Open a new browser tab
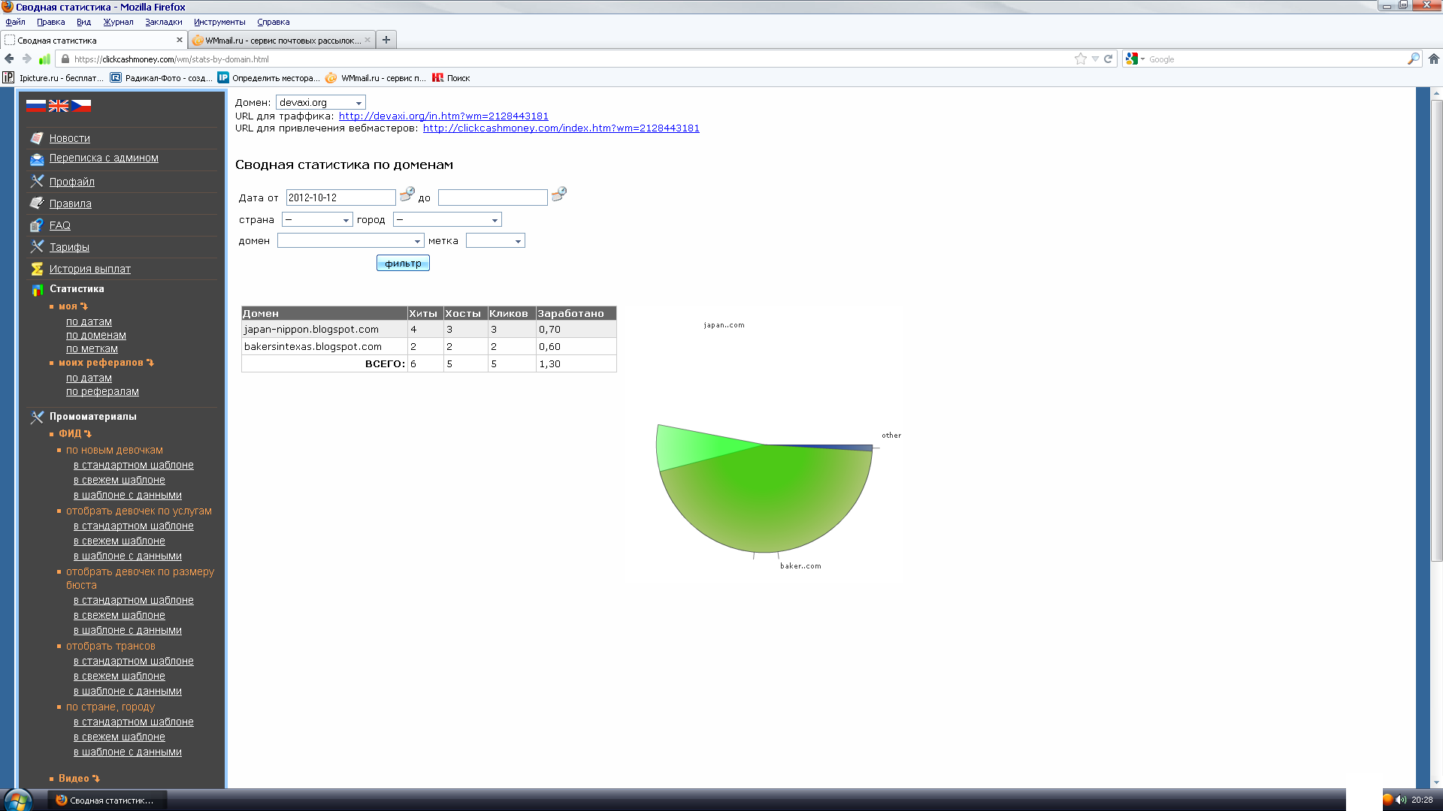Screen dimensions: 1443x811 386,40
